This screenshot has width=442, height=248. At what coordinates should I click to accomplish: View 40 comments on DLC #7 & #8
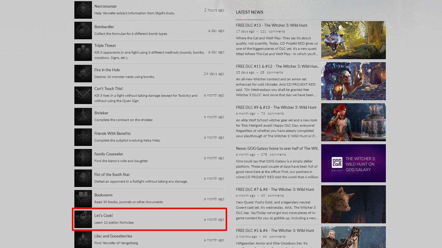272,196
